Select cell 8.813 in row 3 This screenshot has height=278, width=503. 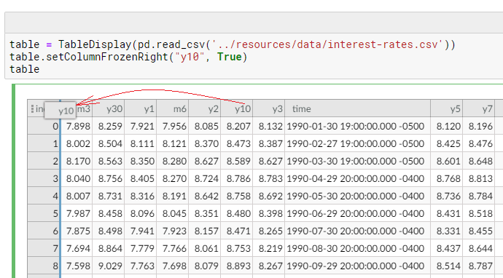(479, 178)
